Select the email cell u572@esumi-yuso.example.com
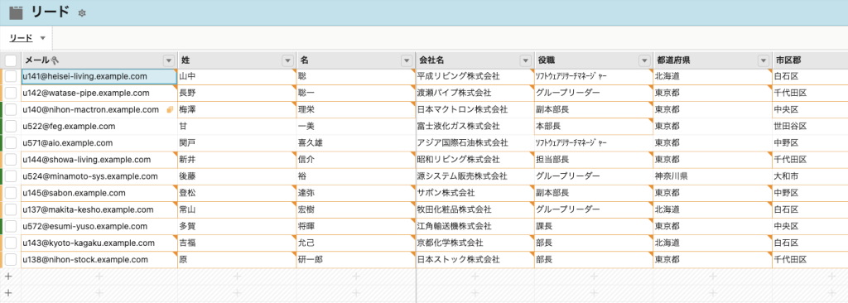Screen dimensions: 848x303 [99, 226]
